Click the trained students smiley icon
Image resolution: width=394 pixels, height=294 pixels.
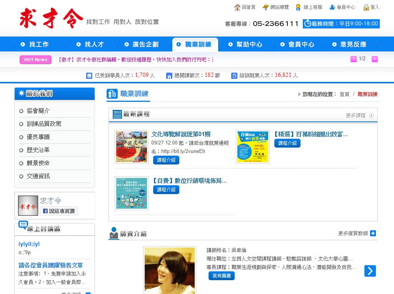(89, 76)
